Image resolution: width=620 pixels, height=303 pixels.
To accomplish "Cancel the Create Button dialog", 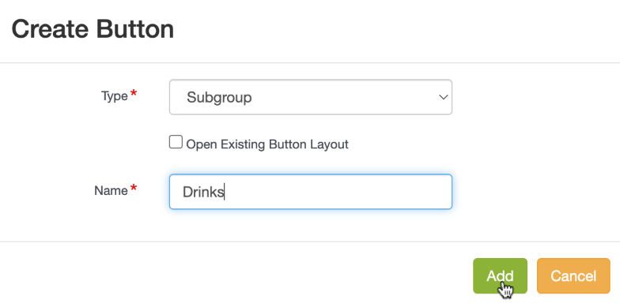I will [573, 276].
